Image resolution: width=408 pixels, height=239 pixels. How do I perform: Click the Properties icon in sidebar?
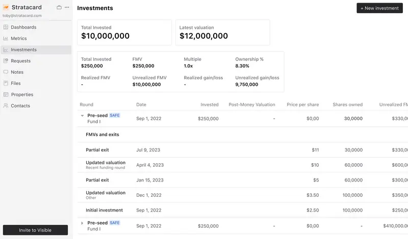click(x=6, y=95)
